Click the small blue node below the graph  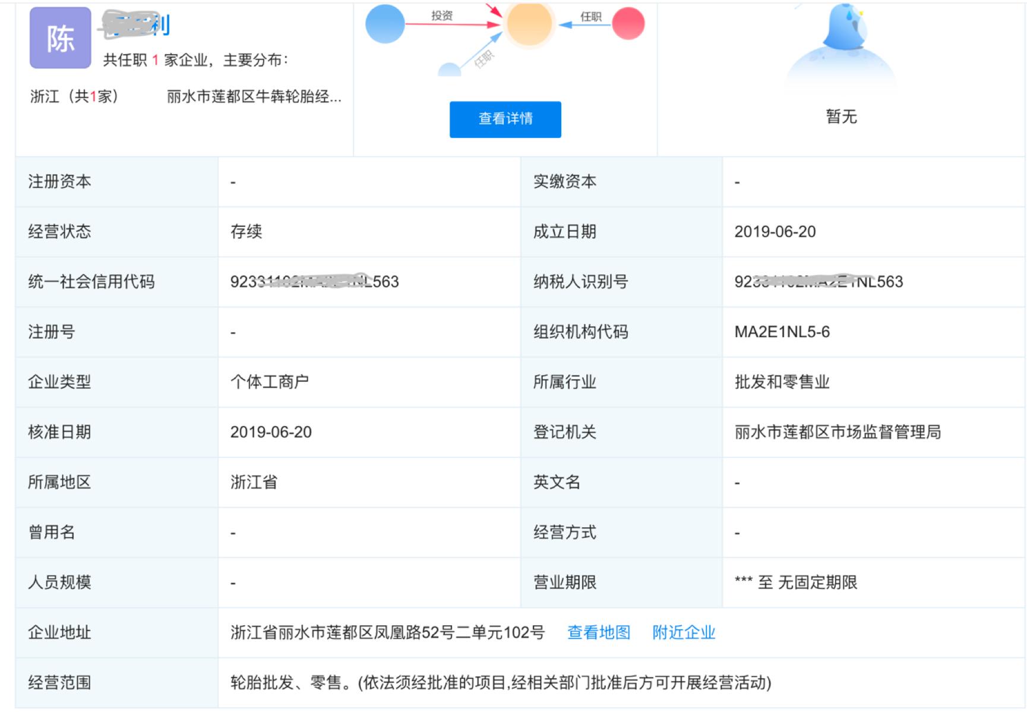point(449,71)
